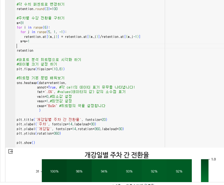This screenshot has height=185, width=224.
Task: Click the "fmt='.0%'" argument line
Action: (x=81, y=92)
